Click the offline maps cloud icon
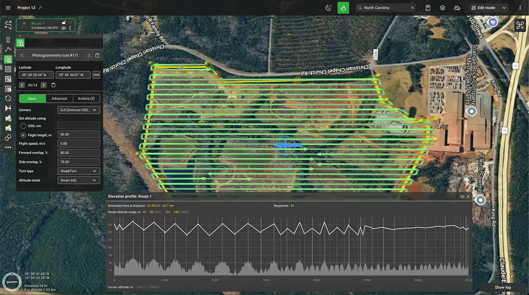Screen dimensions: 529x295 click(457, 7)
